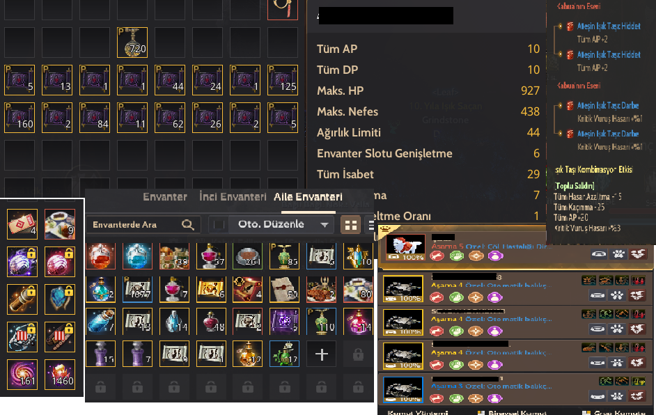This screenshot has width=656, height=415.
Task: Toggle red speed mode on Aşama 5 pet
Action: point(437,256)
